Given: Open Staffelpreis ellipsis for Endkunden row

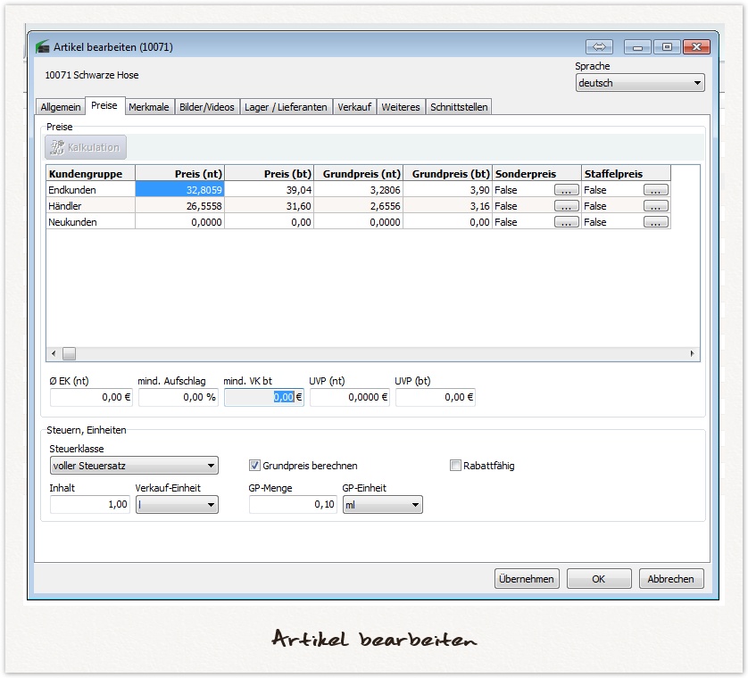Looking at the screenshot, I should 655,190.
